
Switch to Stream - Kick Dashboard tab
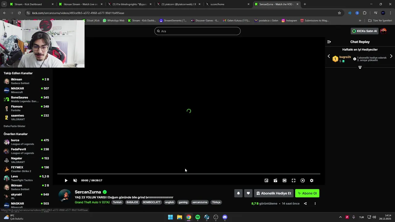[31, 4]
